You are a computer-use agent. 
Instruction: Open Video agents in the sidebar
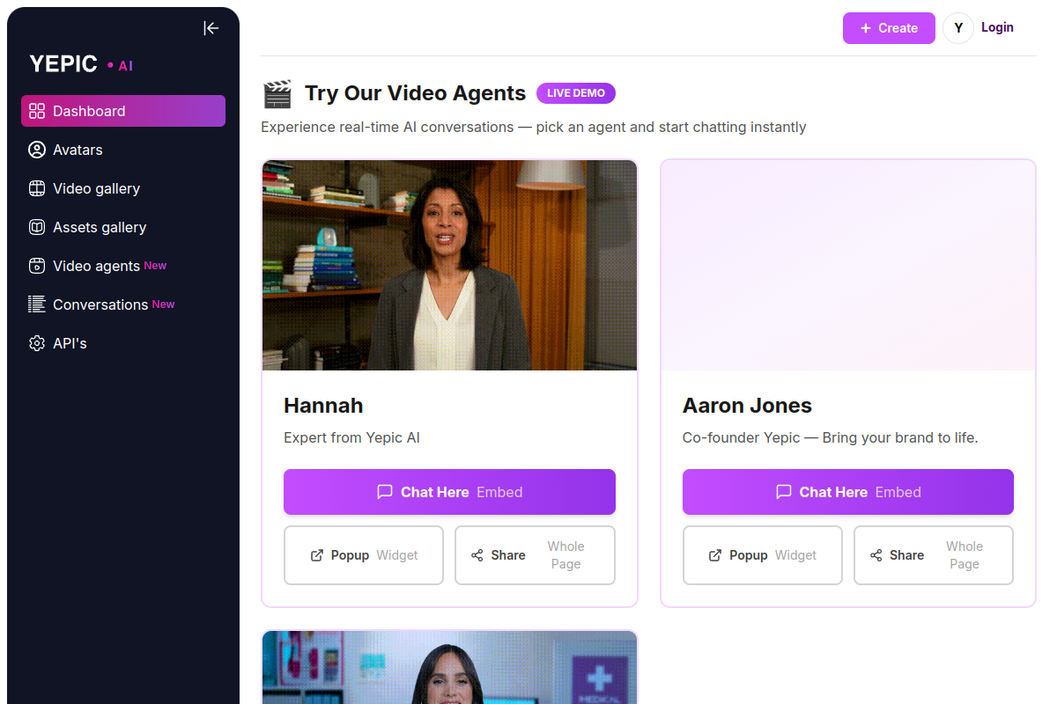tap(123, 266)
